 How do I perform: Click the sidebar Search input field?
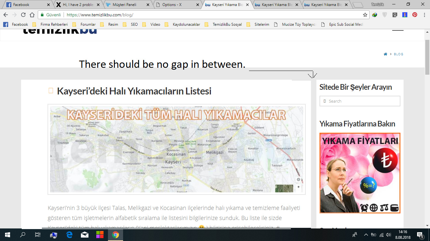(362, 101)
